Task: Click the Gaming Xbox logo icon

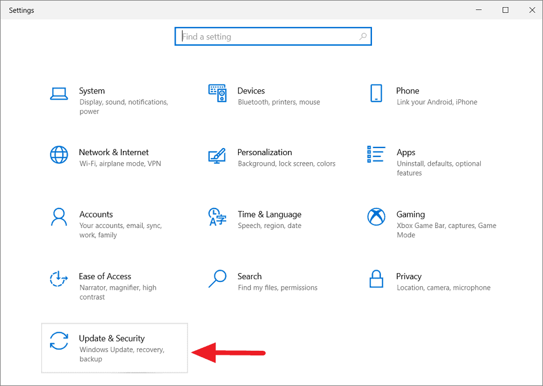Action: pyautogui.click(x=376, y=217)
